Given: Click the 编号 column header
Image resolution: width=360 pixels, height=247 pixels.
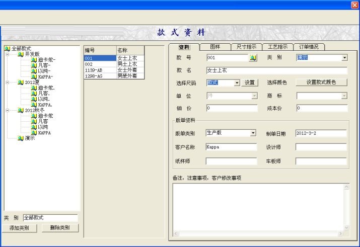Looking at the screenshot, I should [x=100, y=50].
